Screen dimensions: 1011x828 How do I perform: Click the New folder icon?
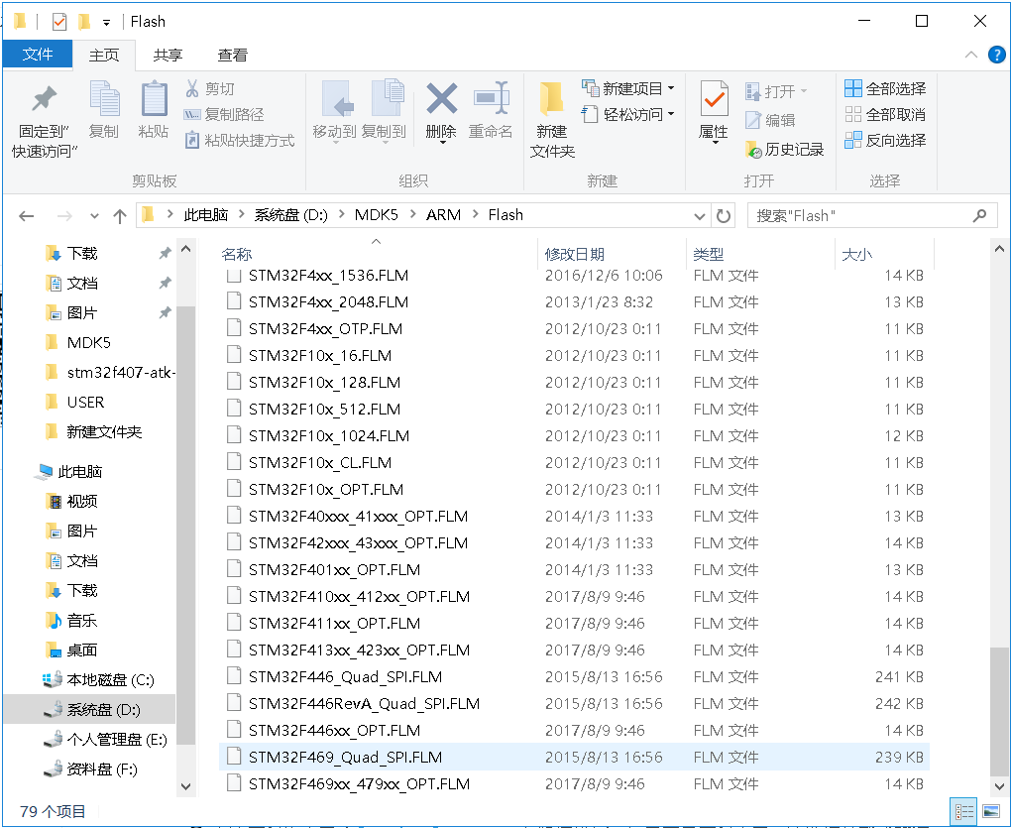pyautogui.click(x=552, y=98)
